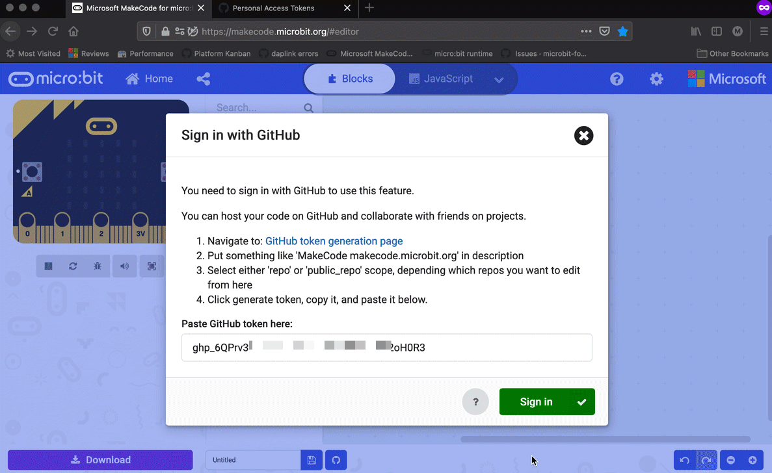The image size is (772, 473).
Task: Click the micro:bit logo
Action: tap(56, 79)
